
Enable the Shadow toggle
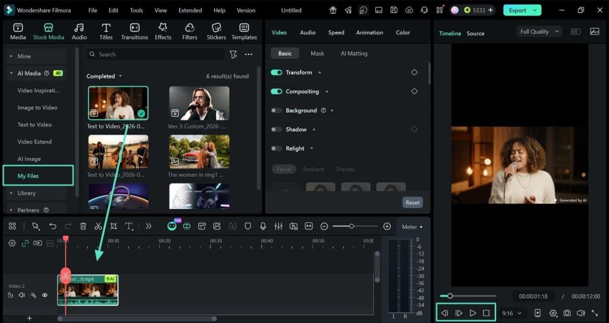click(277, 129)
